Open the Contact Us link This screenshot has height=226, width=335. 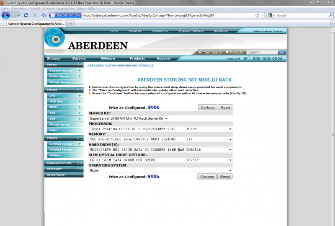[x=160, y=31]
